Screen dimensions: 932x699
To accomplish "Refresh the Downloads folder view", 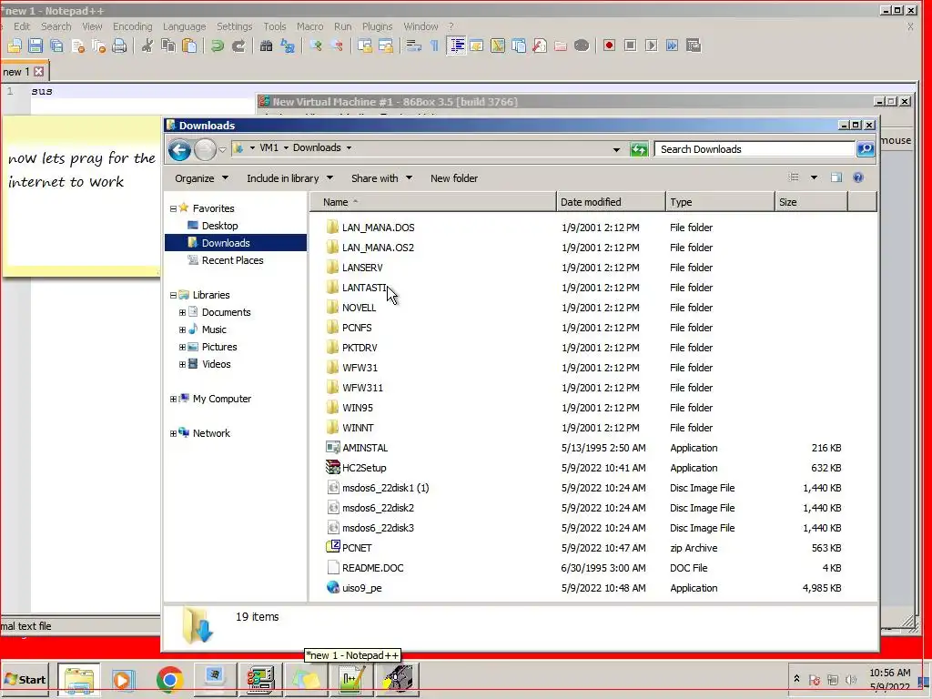I will (639, 150).
